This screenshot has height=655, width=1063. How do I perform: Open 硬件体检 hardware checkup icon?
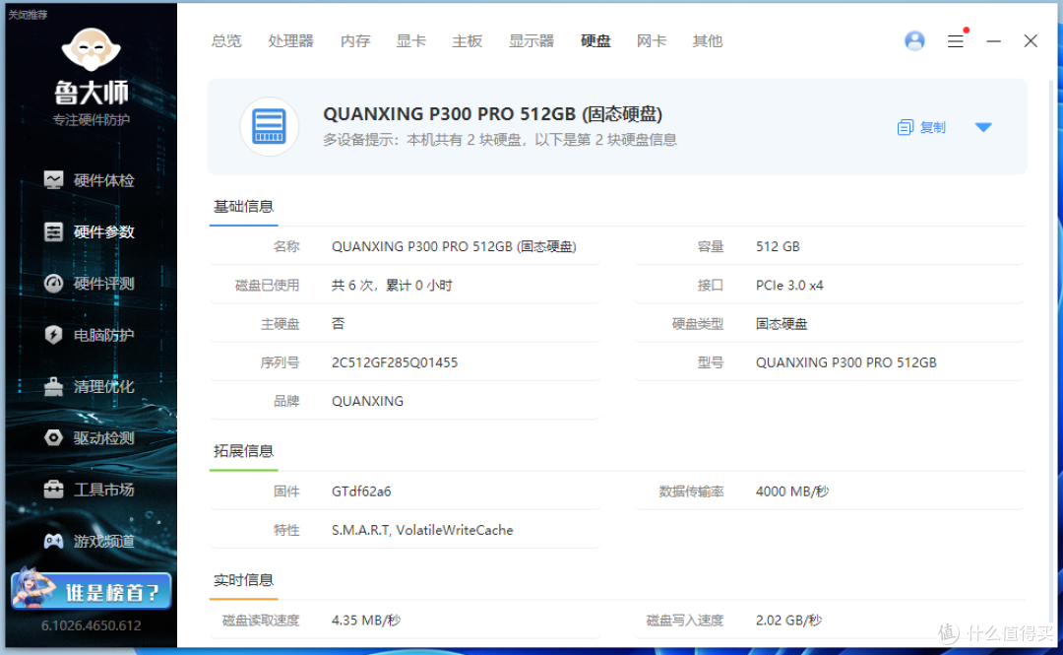(x=53, y=180)
